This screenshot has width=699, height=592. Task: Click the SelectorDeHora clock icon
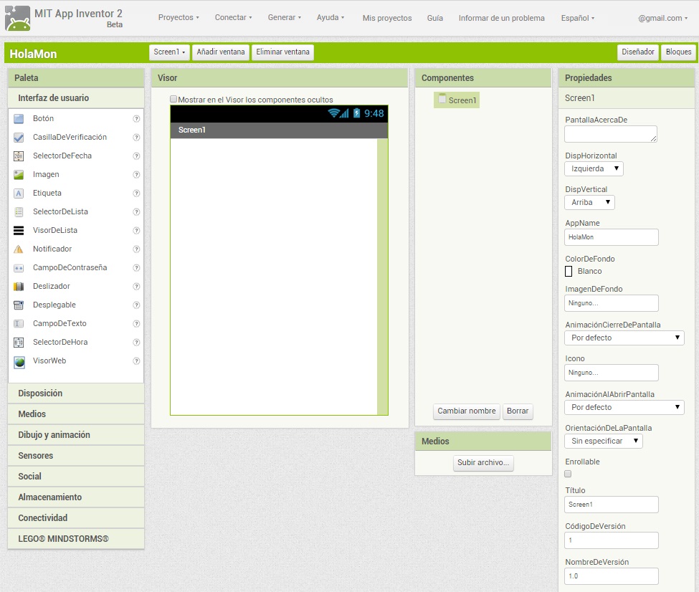pos(19,343)
